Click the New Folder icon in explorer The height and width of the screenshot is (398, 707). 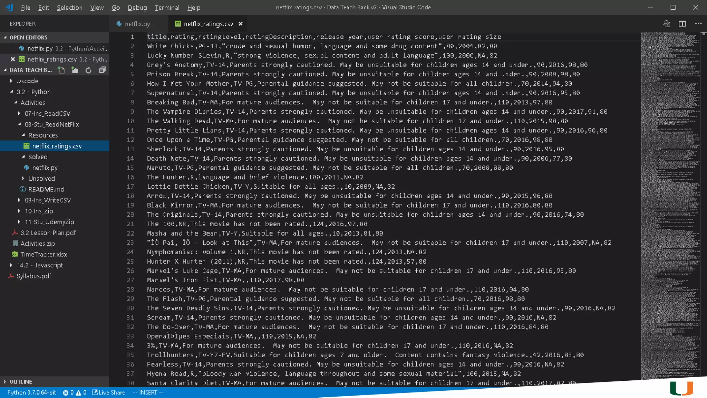(x=75, y=70)
